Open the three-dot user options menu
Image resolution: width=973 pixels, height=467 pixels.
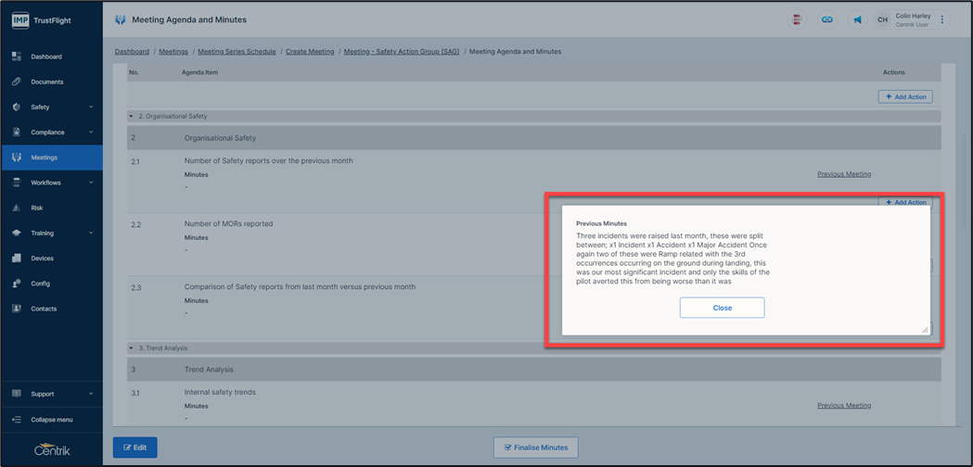click(x=942, y=19)
